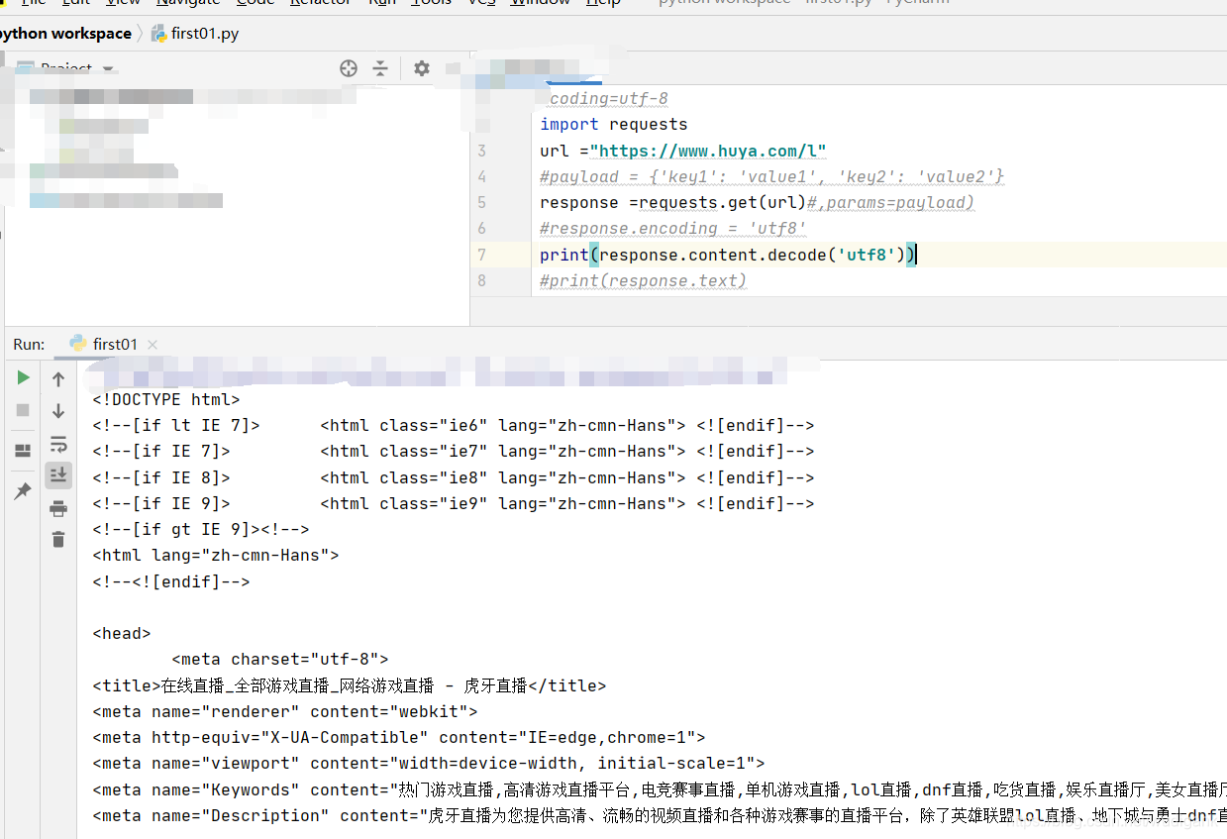The image size is (1227, 839).
Task: Click the Restore Layout icon in the Run panel
Action: (23, 452)
